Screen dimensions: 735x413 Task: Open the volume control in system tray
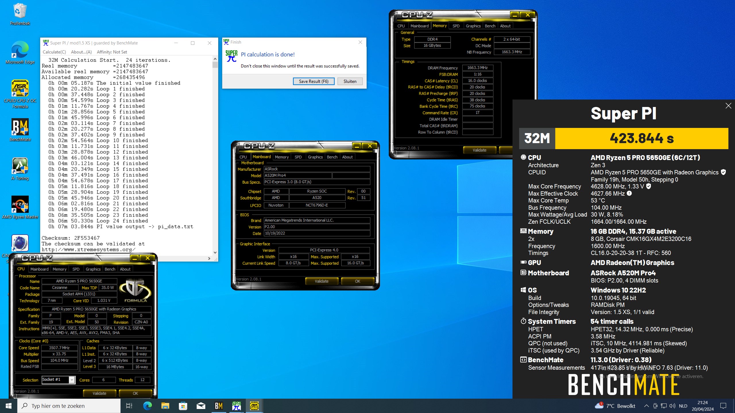tap(672, 406)
